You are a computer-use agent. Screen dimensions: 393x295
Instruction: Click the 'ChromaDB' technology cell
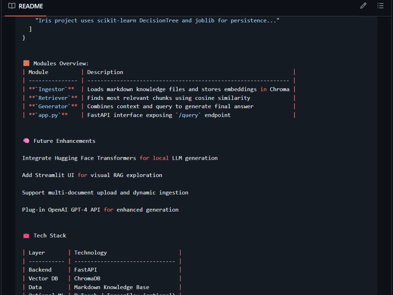coord(87,278)
